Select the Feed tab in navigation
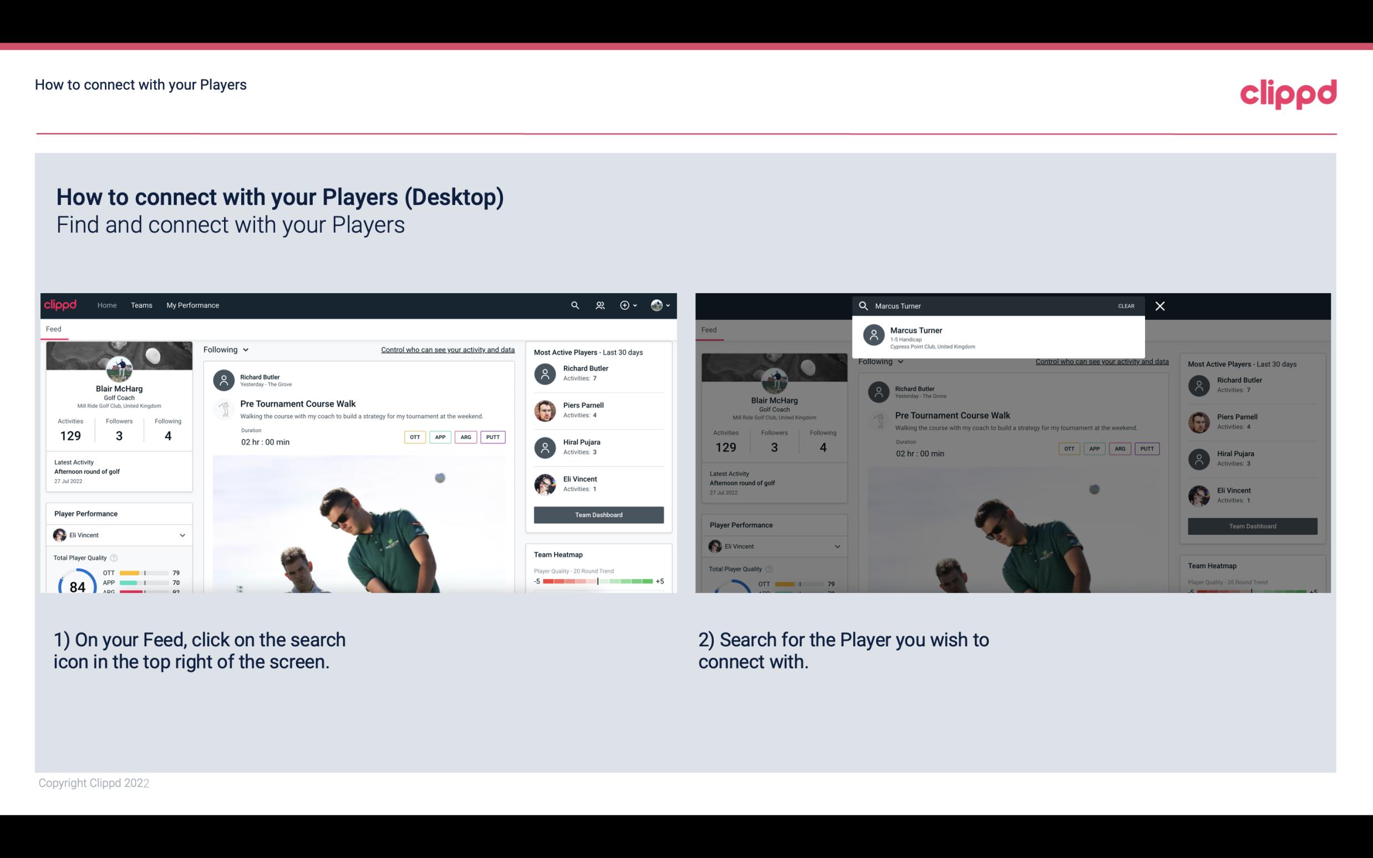This screenshot has width=1373, height=858. tap(53, 328)
